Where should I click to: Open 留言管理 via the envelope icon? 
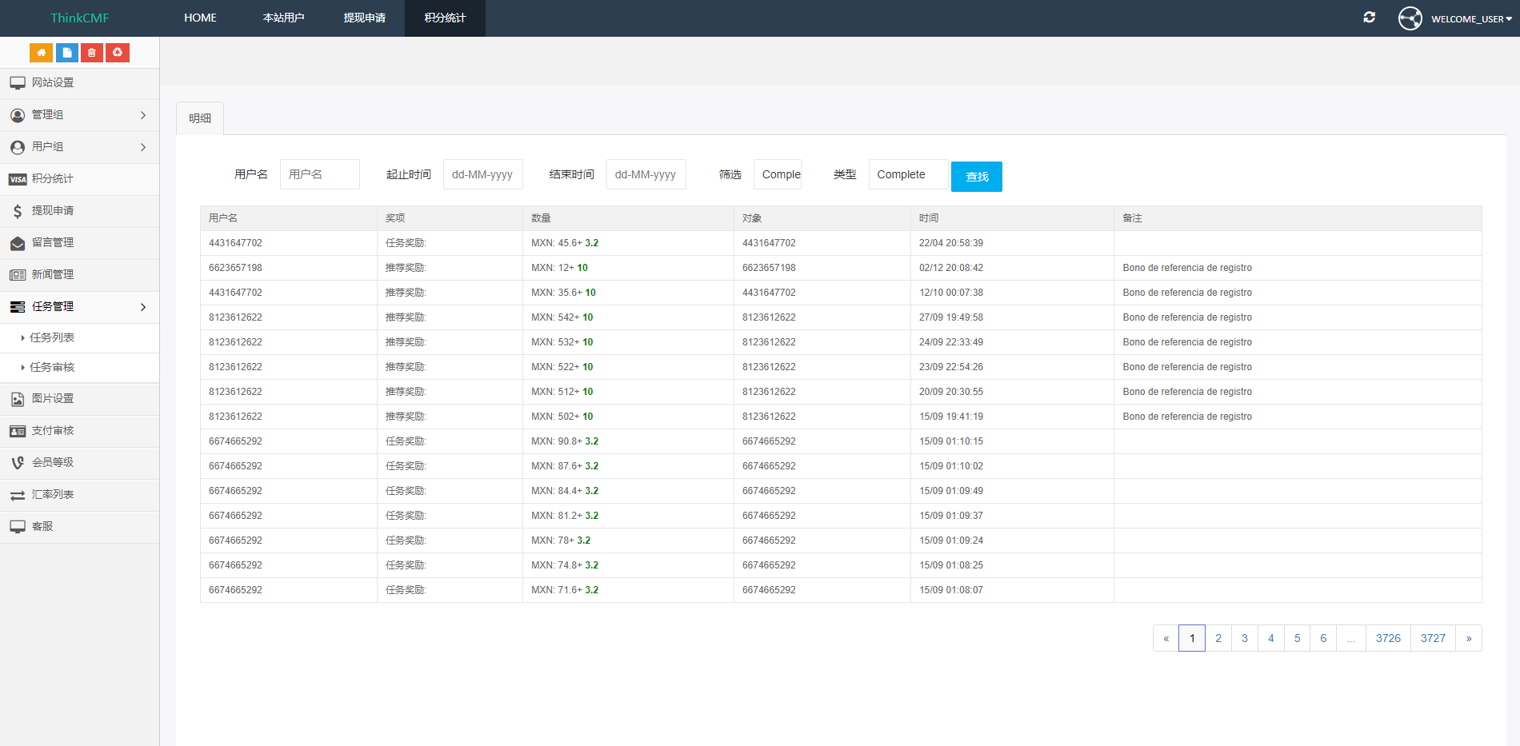click(x=18, y=243)
